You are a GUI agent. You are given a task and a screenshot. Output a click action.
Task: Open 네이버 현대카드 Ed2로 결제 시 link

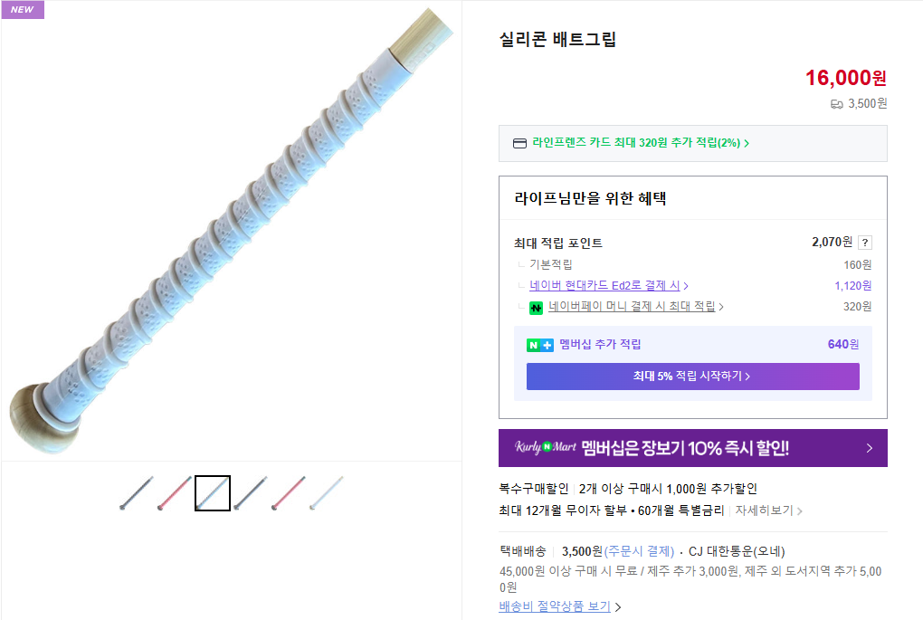pyautogui.click(x=608, y=286)
